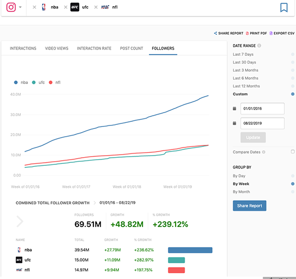Click the UFC logo in table row
This screenshot has width=296, height=279.
[19, 260]
